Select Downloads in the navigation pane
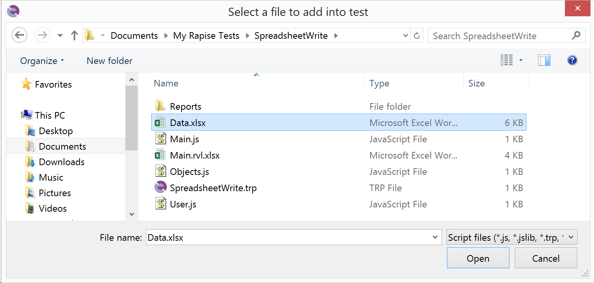This screenshot has height=283, width=594. pos(62,162)
